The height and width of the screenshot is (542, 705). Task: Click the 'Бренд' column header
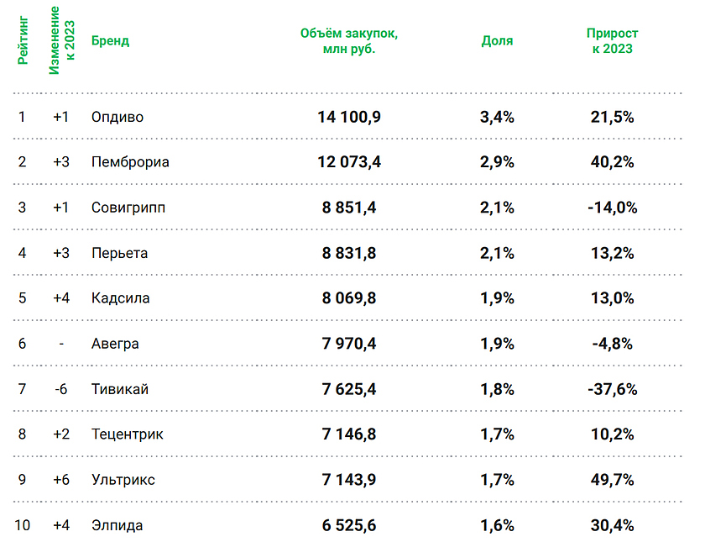[x=110, y=41]
